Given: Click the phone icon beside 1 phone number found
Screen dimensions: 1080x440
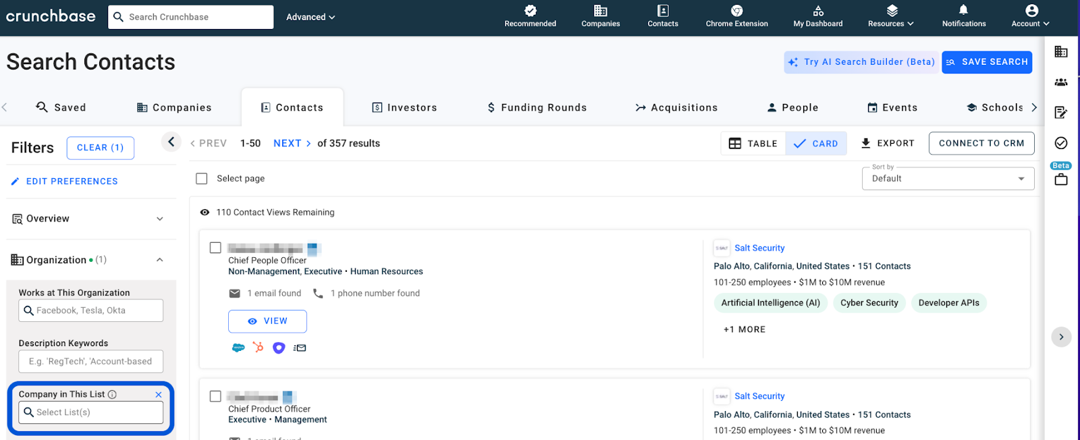Looking at the screenshot, I should [318, 294].
